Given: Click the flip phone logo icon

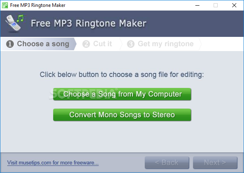Looking at the screenshot, I should [14, 23].
